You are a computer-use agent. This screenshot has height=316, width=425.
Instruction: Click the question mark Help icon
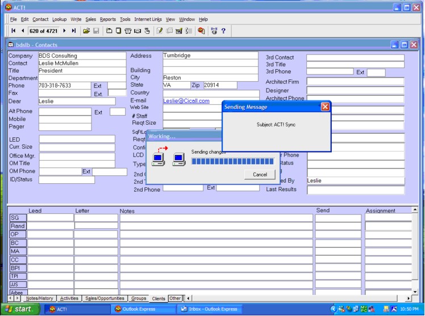coord(223,31)
